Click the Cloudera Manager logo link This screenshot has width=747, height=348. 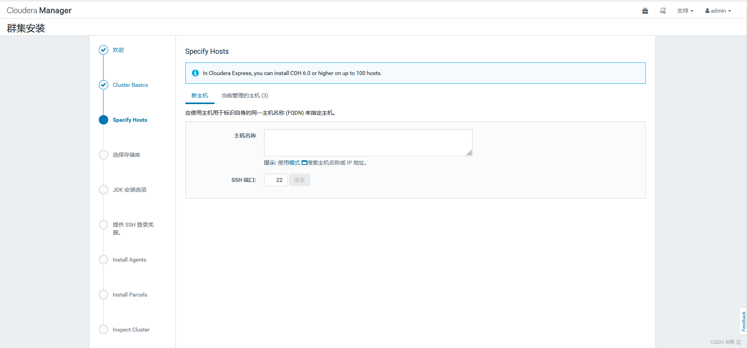pyautogui.click(x=39, y=11)
